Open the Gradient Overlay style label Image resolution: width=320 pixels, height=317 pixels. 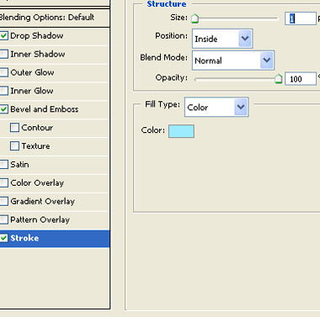point(43,201)
